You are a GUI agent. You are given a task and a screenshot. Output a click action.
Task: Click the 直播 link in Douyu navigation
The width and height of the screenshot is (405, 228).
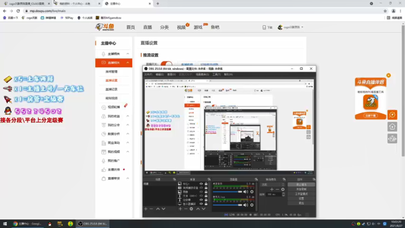pyautogui.click(x=147, y=27)
